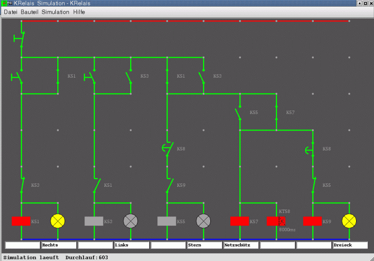Click the K55 contact left of K57 contact
The height and width of the screenshot is (261, 374).
[239, 113]
